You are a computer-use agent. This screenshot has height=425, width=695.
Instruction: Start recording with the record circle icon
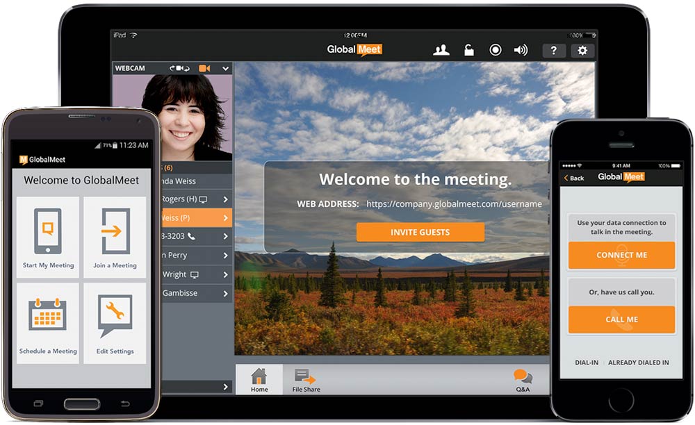click(x=495, y=50)
